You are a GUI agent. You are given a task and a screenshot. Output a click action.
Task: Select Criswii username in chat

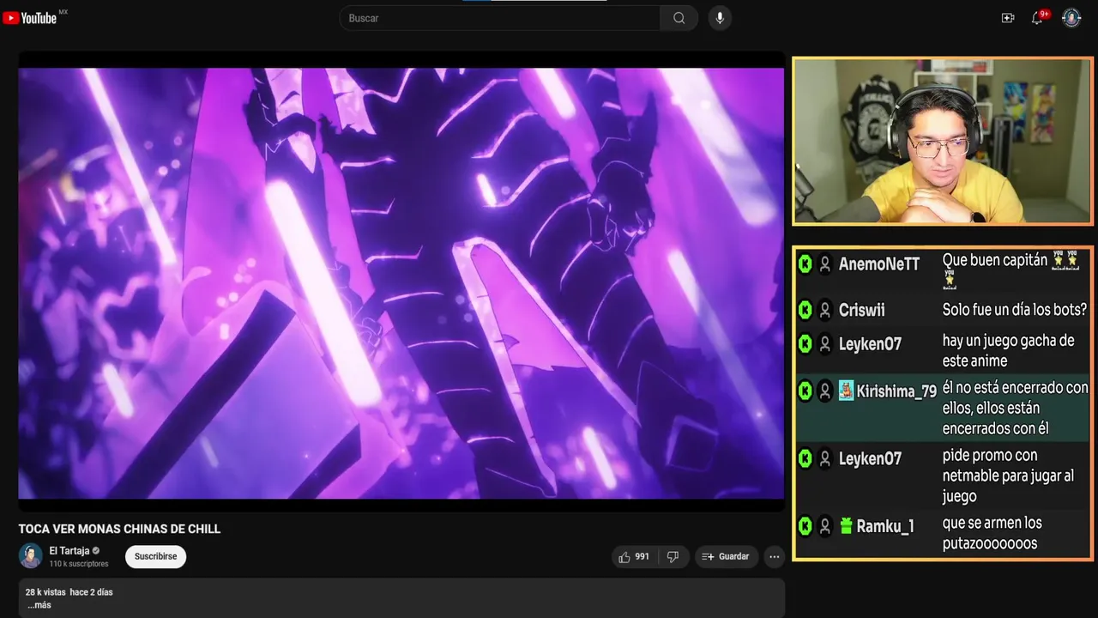pyautogui.click(x=862, y=310)
